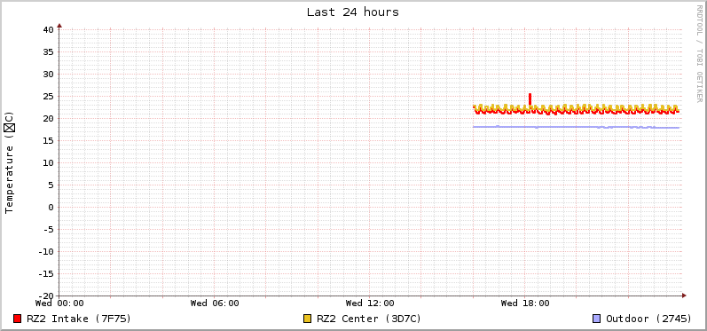Select the Outdoor (2745) legend label

click(x=648, y=319)
